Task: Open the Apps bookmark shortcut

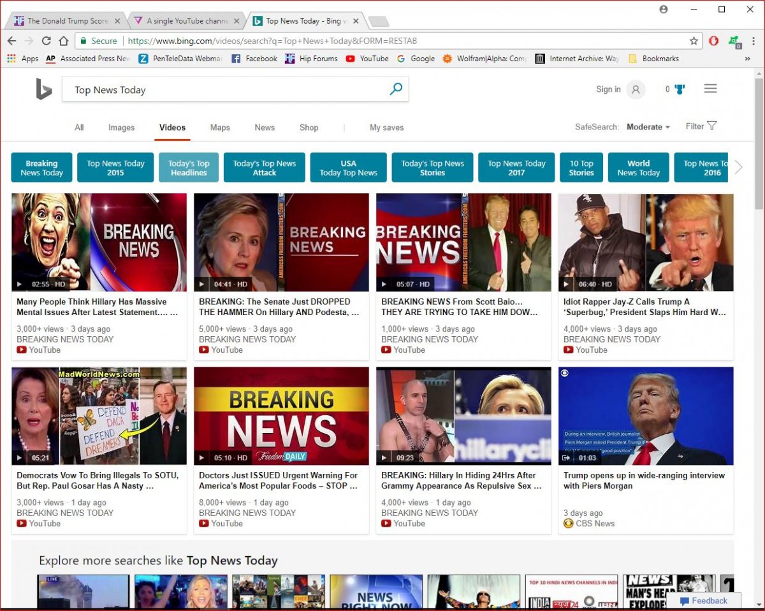Action: (23, 59)
